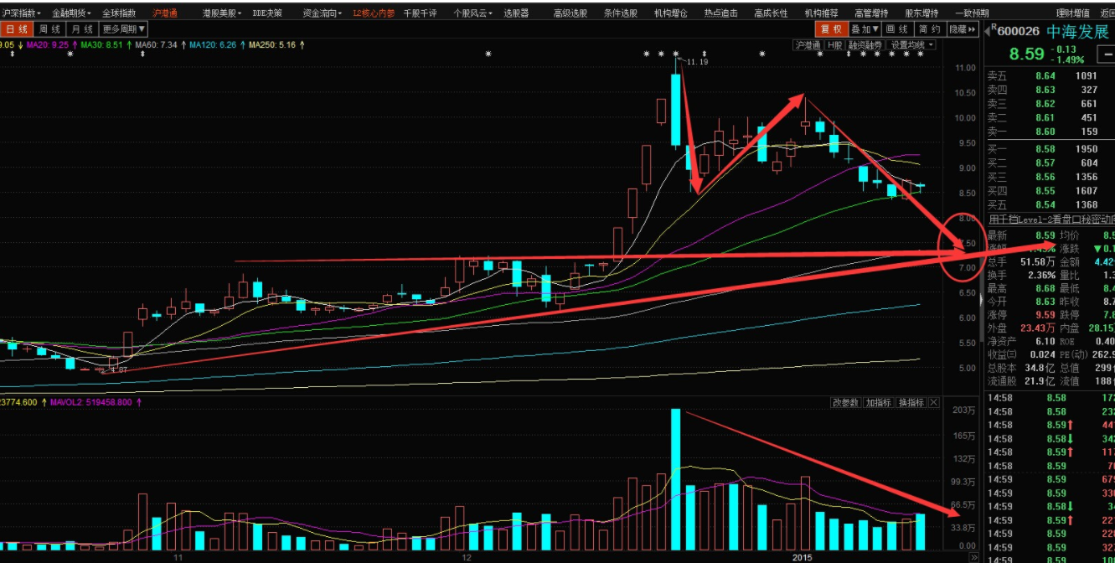Open the L2核心内参 menu item
1115x563 pixels.
tap(374, 13)
